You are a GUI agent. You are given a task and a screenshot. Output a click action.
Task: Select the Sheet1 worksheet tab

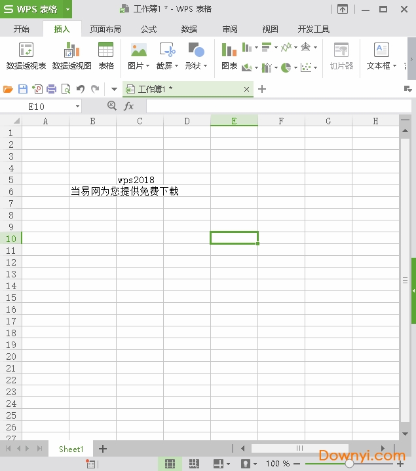[71, 449]
